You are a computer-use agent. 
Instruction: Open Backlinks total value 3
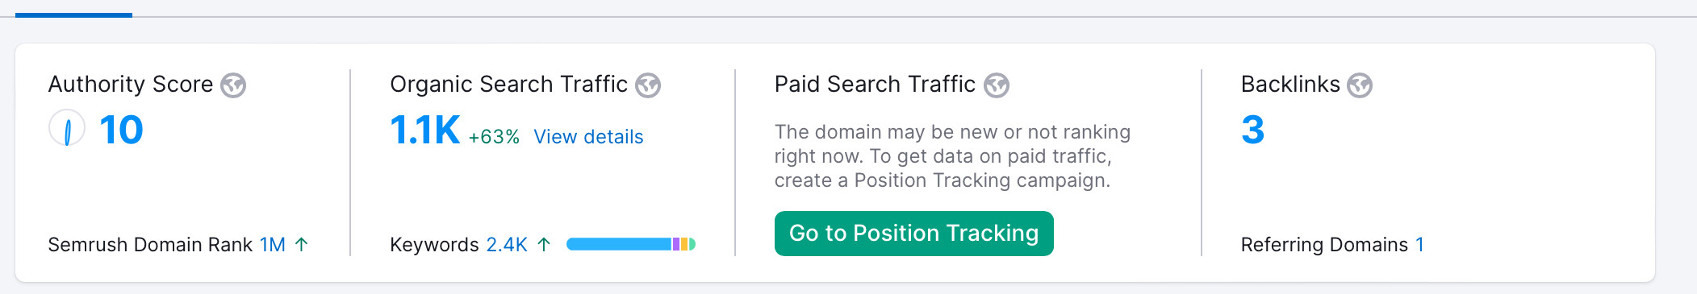click(1252, 130)
